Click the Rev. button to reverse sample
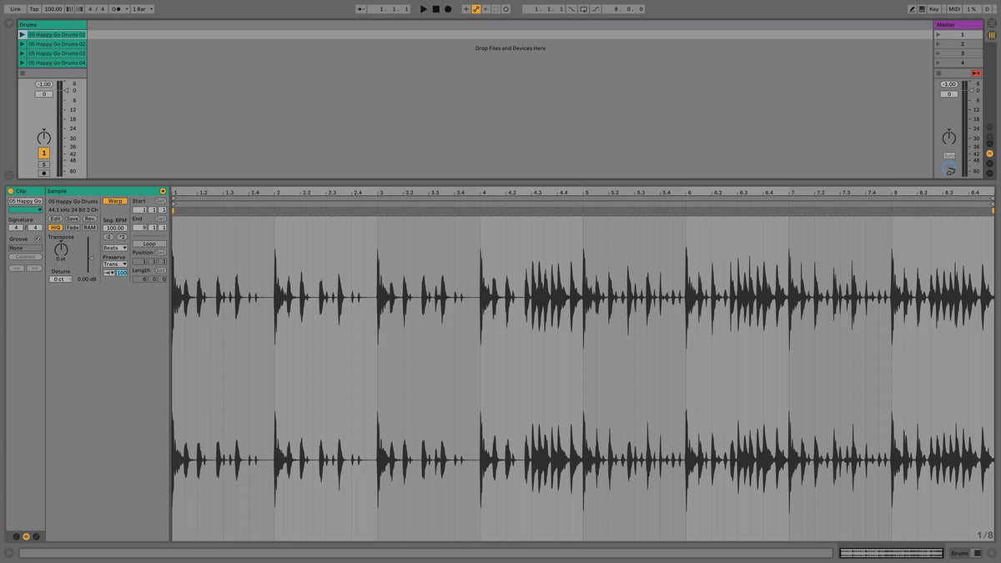Image resolution: width=1001 pixels, height=563 pixels. [89, 219]
